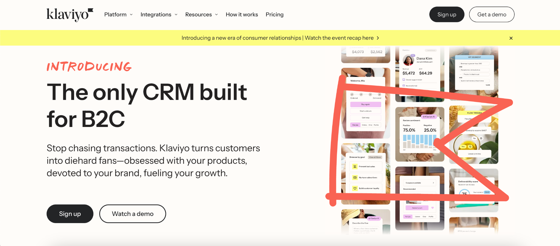This screenshot has height=246, width=560.
Task: Click the Get a demo button
Action: (x=492, y=14)
